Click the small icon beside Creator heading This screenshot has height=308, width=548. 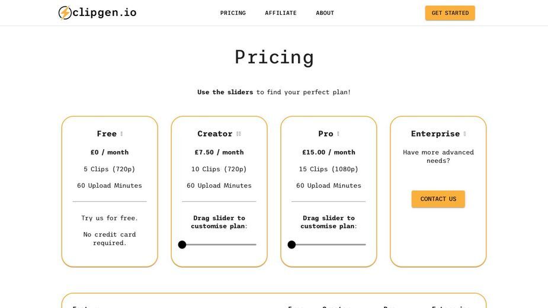[x=239, y=134]
